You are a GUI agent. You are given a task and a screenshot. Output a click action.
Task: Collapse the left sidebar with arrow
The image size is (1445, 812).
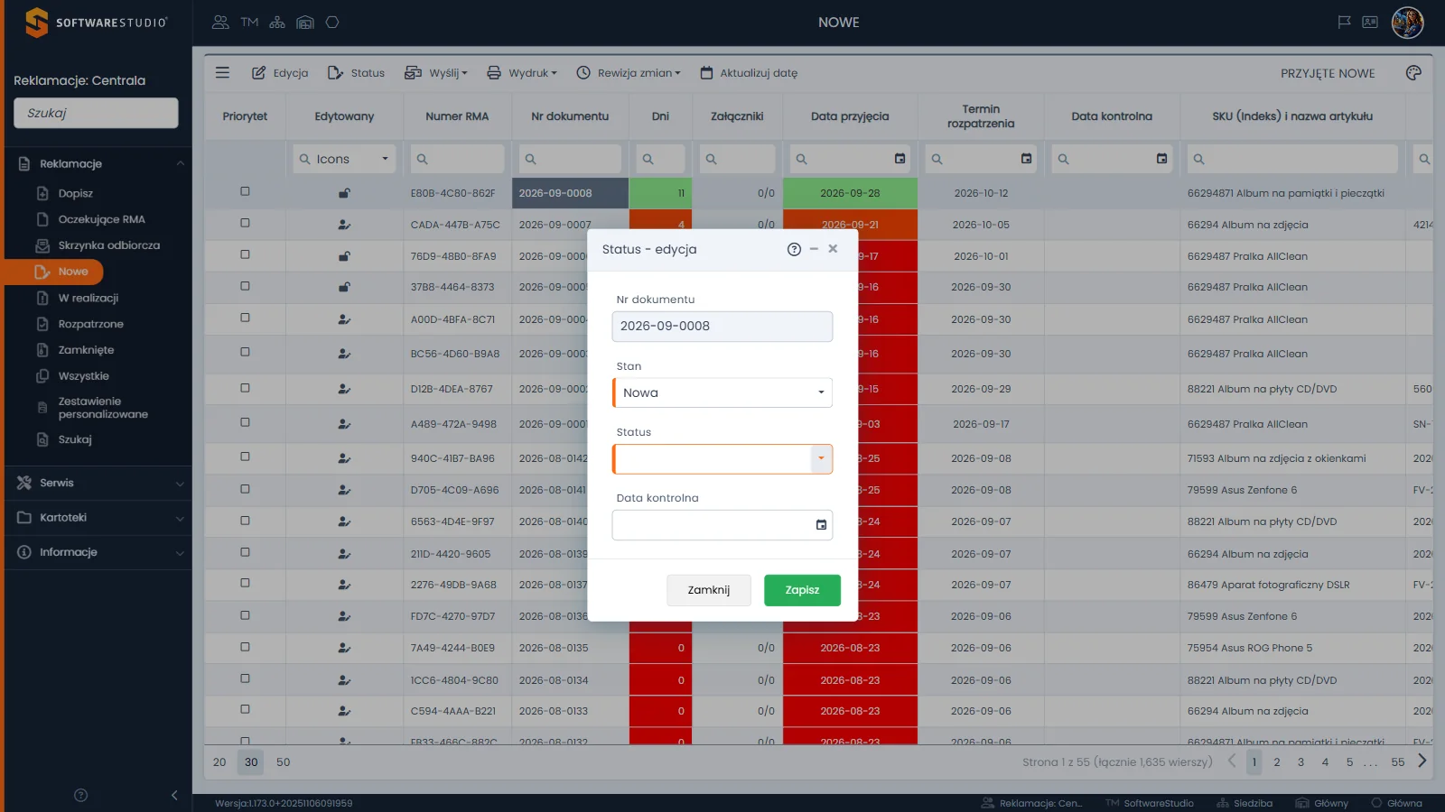coord(174,795)
